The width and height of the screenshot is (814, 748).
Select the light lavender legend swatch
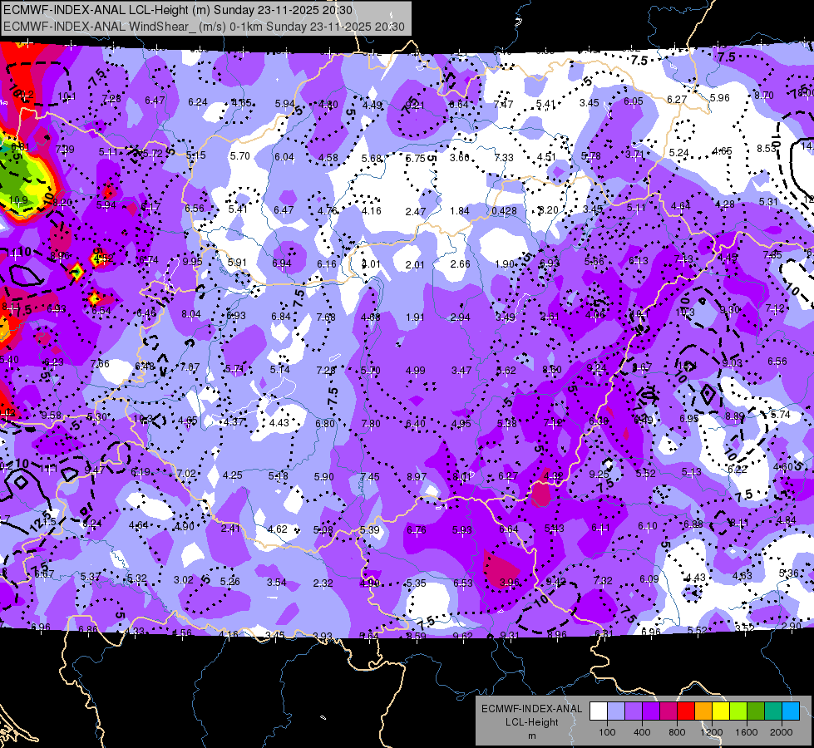coord(616,711)
